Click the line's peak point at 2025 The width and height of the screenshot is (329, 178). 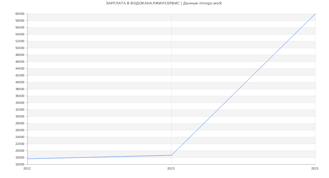315,14
